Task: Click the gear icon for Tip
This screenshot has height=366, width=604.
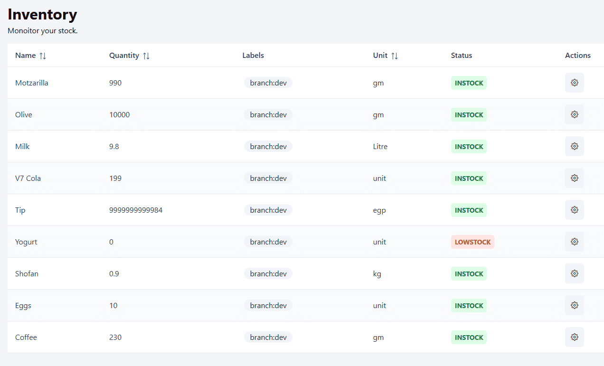Action: 574,210
